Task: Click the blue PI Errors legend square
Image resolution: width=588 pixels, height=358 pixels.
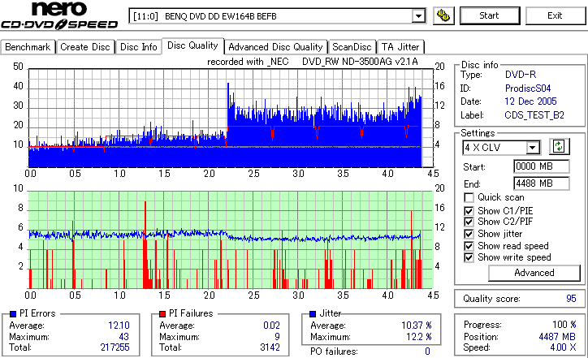Action: click(x=13, y=314)
